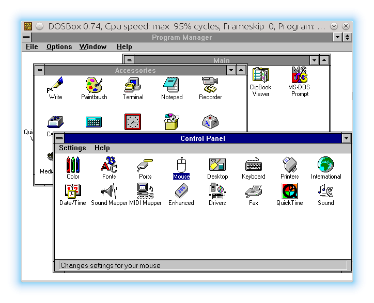The height and width of the screenshot is (303, 374).
Task: Open the Paintbrush icon
Action: click(x=94, y=88)
